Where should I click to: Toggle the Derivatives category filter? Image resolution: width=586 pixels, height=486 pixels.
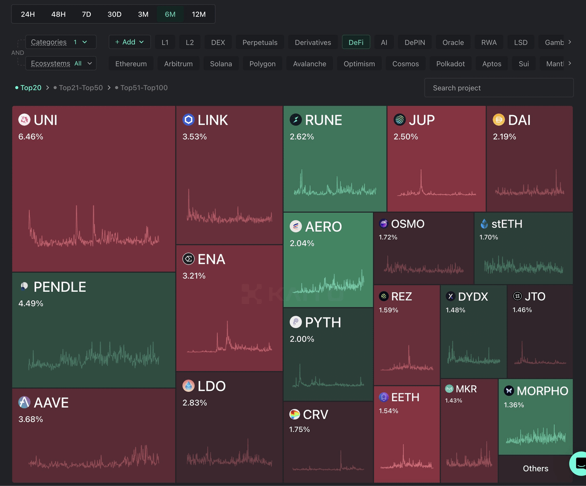[x=313, y=42]
